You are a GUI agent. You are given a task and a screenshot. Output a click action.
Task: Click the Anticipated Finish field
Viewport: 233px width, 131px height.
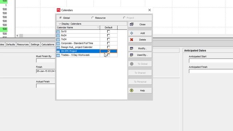click(x=211, y=71)
